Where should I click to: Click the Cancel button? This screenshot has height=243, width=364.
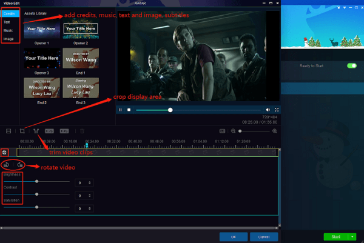(264, 237)
